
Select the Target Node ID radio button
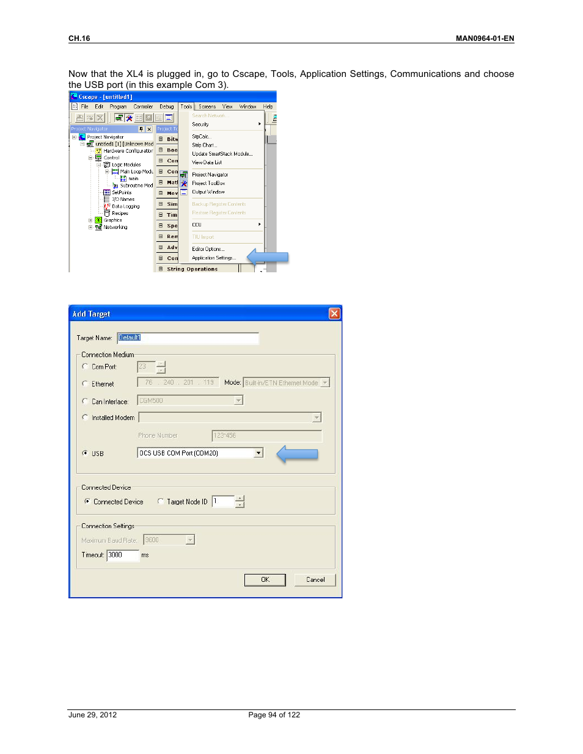coord(161,501)
